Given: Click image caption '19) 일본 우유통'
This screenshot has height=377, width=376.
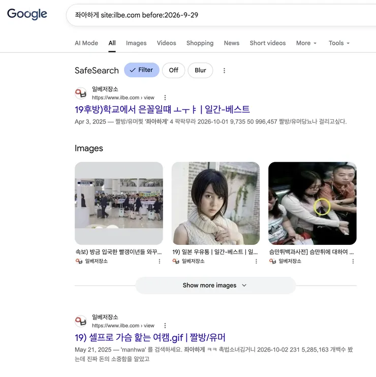Looking at the screenshot, I should [x=215, y=252].
